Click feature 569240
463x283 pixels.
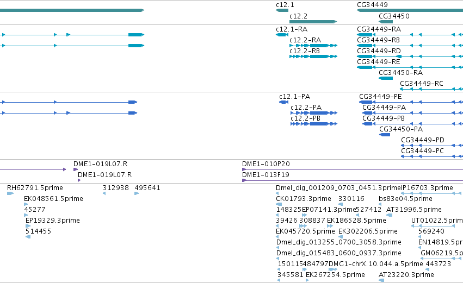click(420, 237)
